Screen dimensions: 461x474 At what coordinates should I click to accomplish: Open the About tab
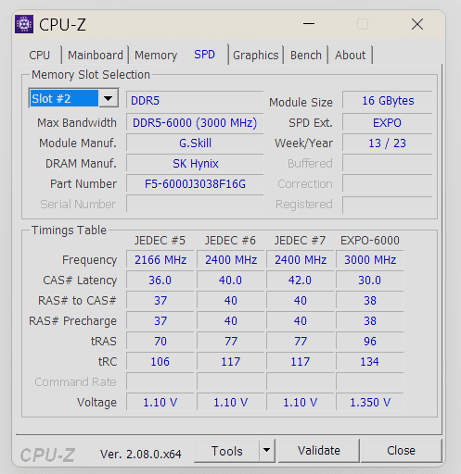(x=350, y=56)
